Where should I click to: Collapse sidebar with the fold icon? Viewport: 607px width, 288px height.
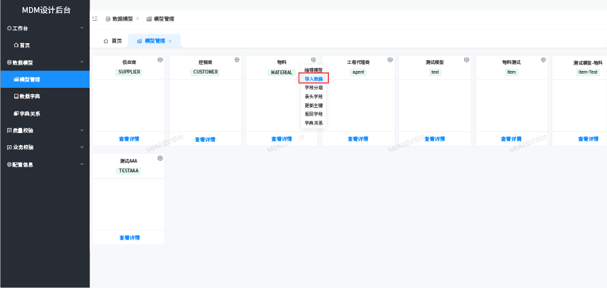click(x=95, y=19)
